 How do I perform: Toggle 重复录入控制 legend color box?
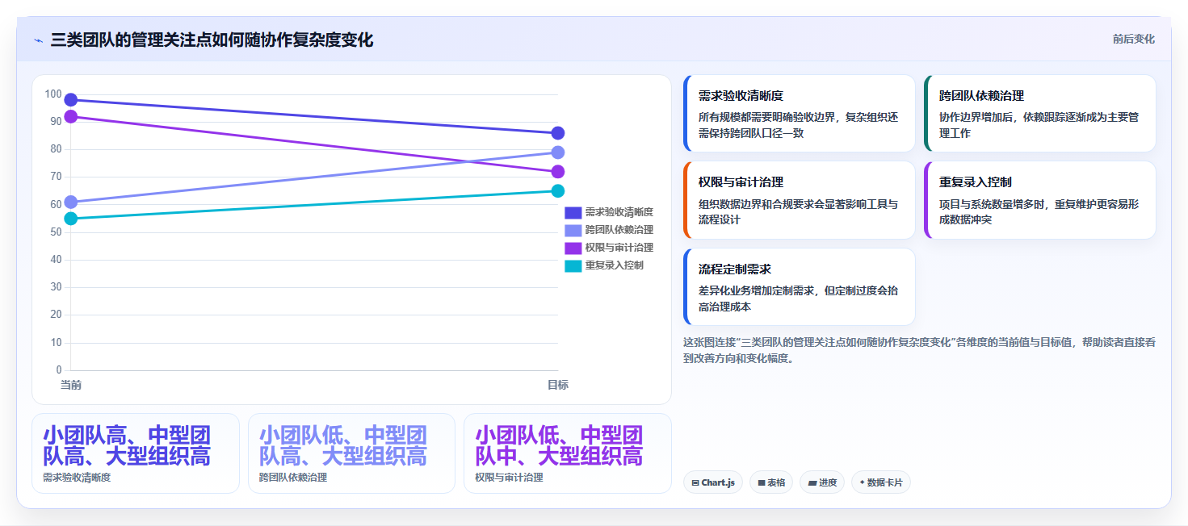click(573, 265)
